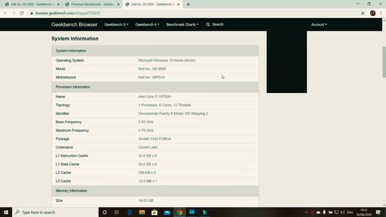
Task: Open the Geekbench 5 dropdown menu
Action: click(x=116, y=25)
